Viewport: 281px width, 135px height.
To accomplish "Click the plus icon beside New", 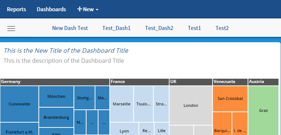I will click(x=80, y=9).
